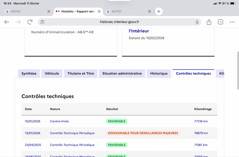Tap the Favorable badge for 23/04/2025
This screenshot has height=157, width=239.
117,145
